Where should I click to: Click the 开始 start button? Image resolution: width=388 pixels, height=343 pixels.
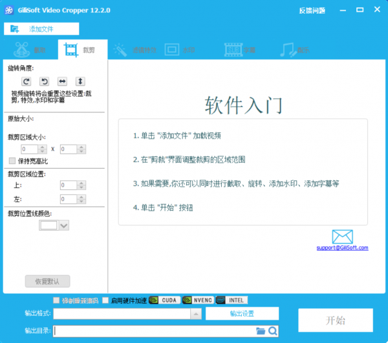336,320
